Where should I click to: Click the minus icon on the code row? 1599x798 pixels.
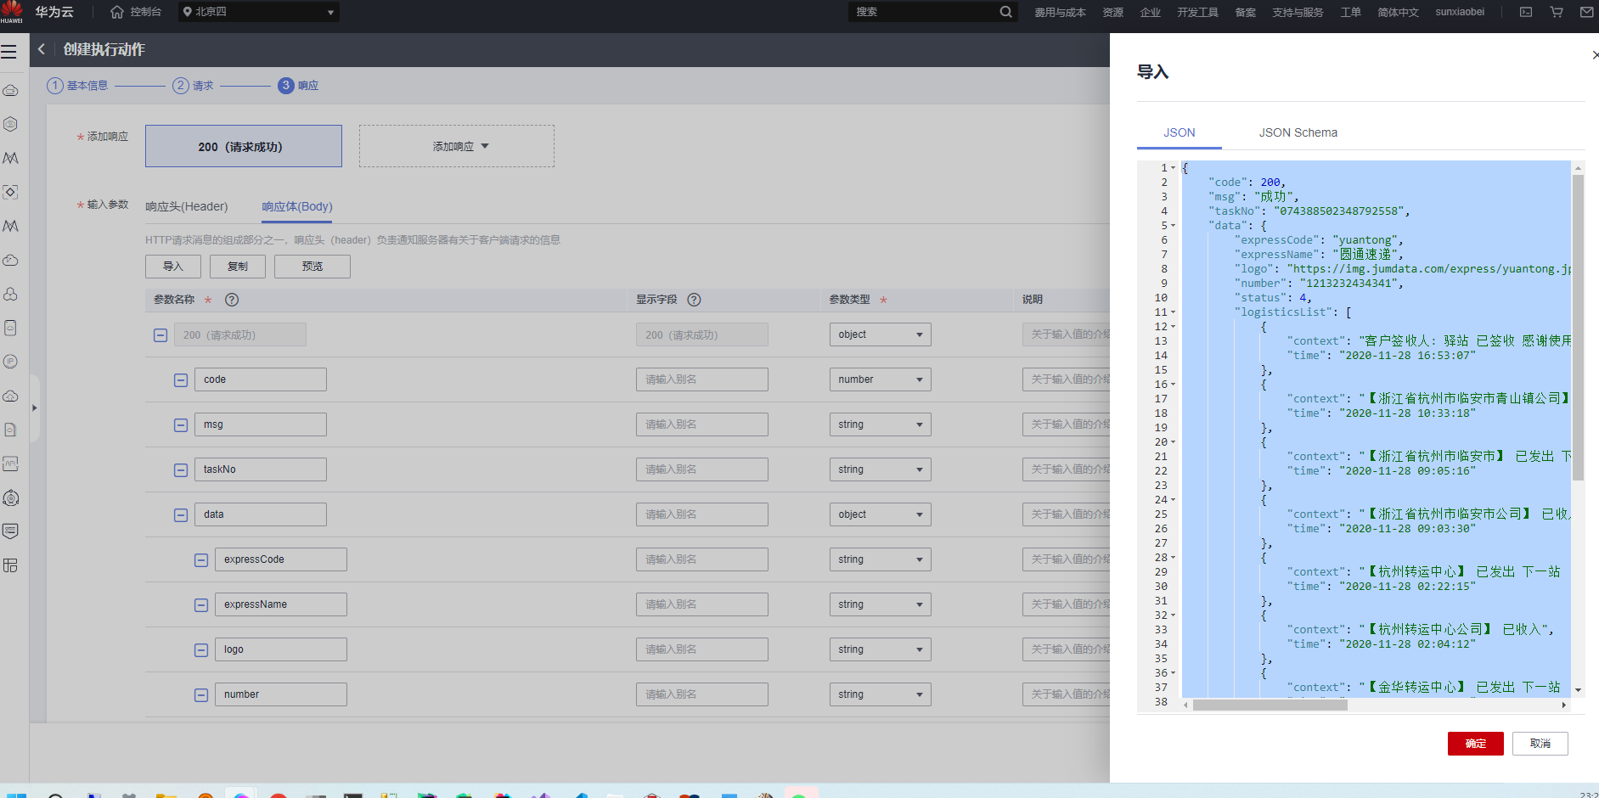pyautogui.click(x=181, y=380)
